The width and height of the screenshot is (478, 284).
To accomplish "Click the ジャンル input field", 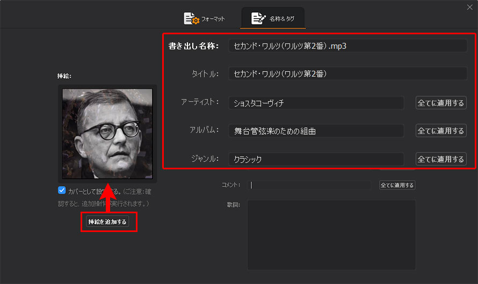I will pos(316,159).
